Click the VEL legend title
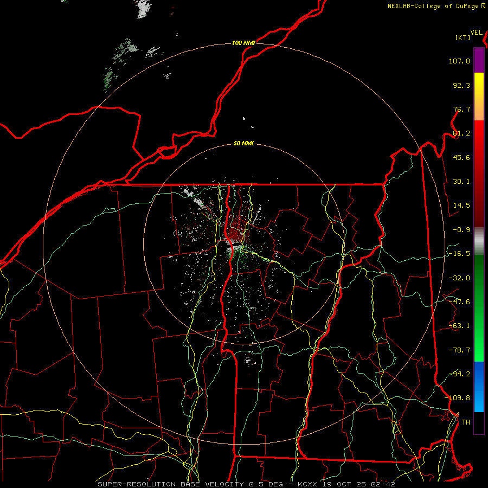488x488 pixels. click(476, 33)
